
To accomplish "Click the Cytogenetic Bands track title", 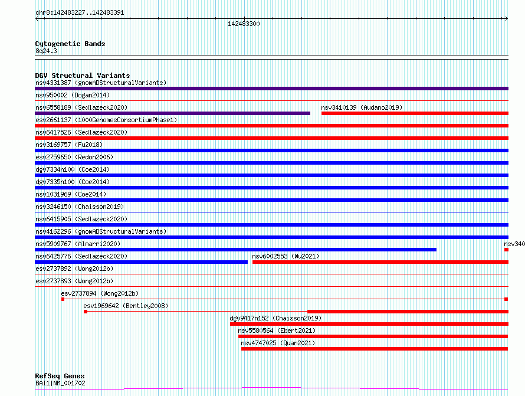I will (x=70, y=44).
